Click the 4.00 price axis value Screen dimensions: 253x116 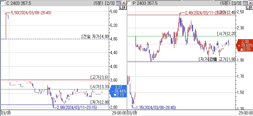(114, 66)
